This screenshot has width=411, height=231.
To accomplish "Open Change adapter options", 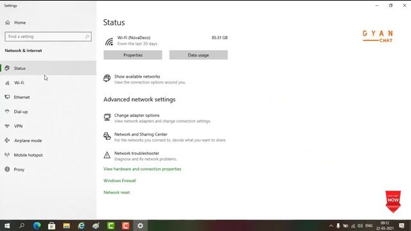I will 137,116.
